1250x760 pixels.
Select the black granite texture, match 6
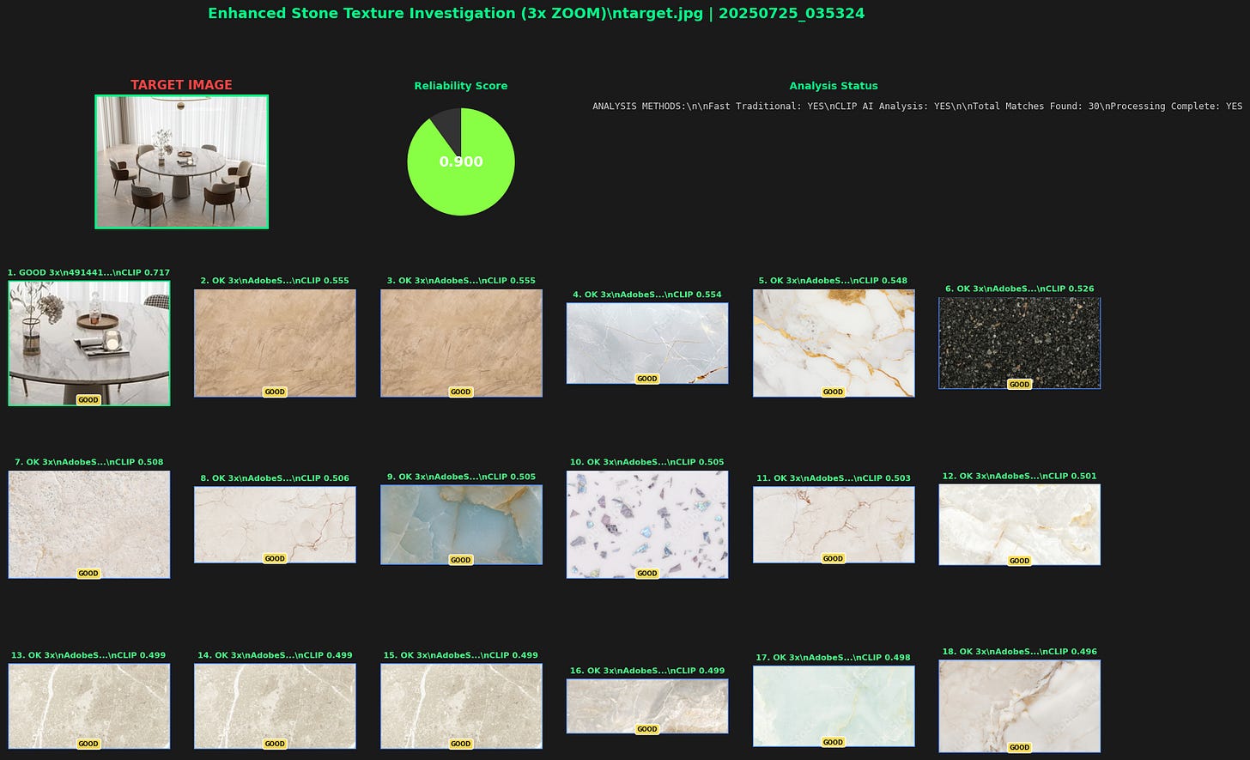click(x=1019, y=342)
